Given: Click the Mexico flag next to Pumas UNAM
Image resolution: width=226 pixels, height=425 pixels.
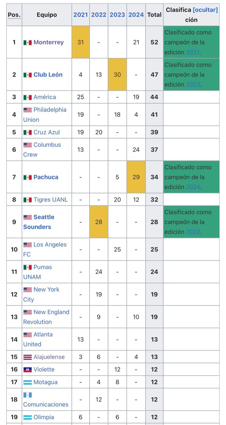Looking at the screenshot, I should (x=28, y=267).
